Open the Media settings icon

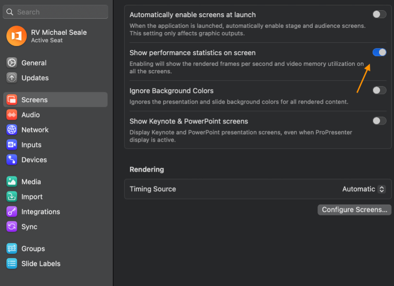(x=12, y=182)
